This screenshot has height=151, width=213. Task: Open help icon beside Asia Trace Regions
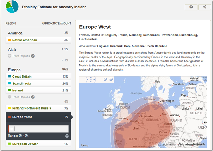click(x=33, y=56)
